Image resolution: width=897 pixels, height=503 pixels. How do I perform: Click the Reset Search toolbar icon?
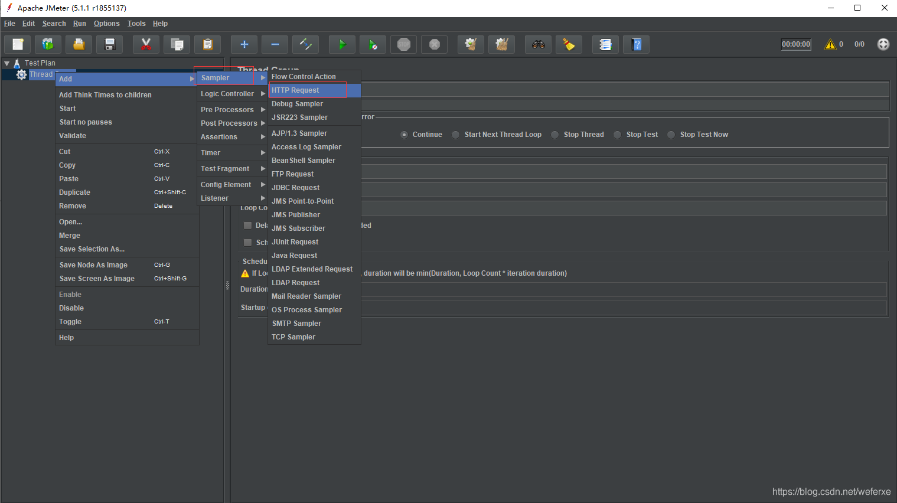pos(569,44)
